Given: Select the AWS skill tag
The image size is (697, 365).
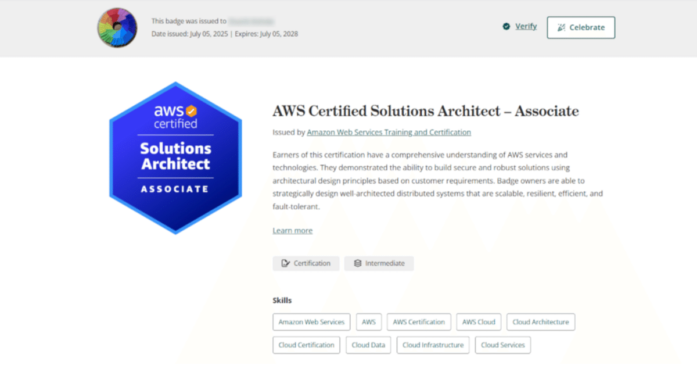Looking at the screenshot, I should pyautogui.click(x=369, y=322).
